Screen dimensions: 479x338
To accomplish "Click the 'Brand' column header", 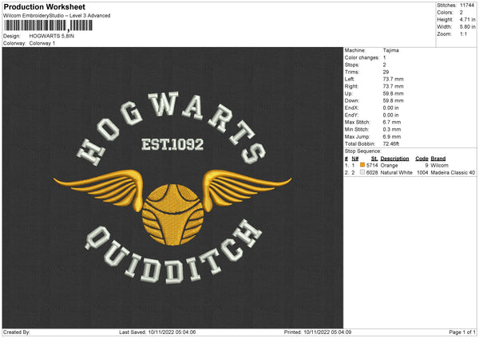I will pyautogui.click(x=438, y=159).
